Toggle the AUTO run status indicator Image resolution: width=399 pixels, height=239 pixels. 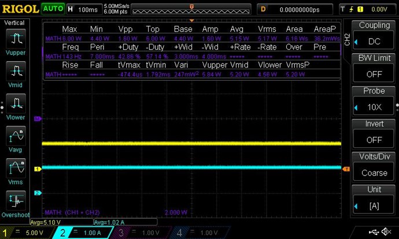pos(53,9)
